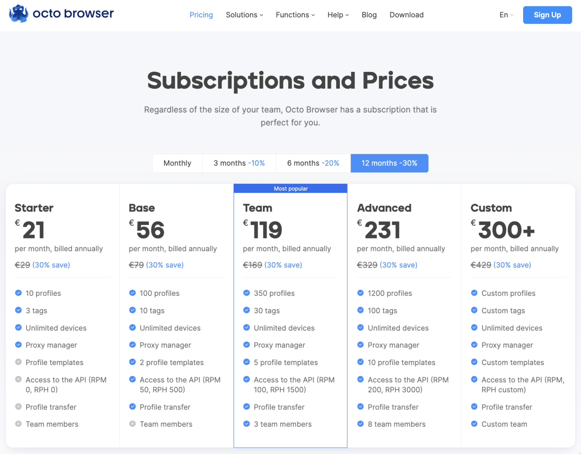Click the checkmark beside Custom team feature
Viewport: 581px width, 454px height.
(x=474, y=424)
